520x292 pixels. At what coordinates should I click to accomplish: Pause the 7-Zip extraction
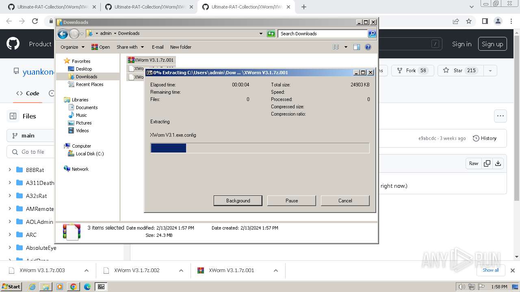[291, 201]
